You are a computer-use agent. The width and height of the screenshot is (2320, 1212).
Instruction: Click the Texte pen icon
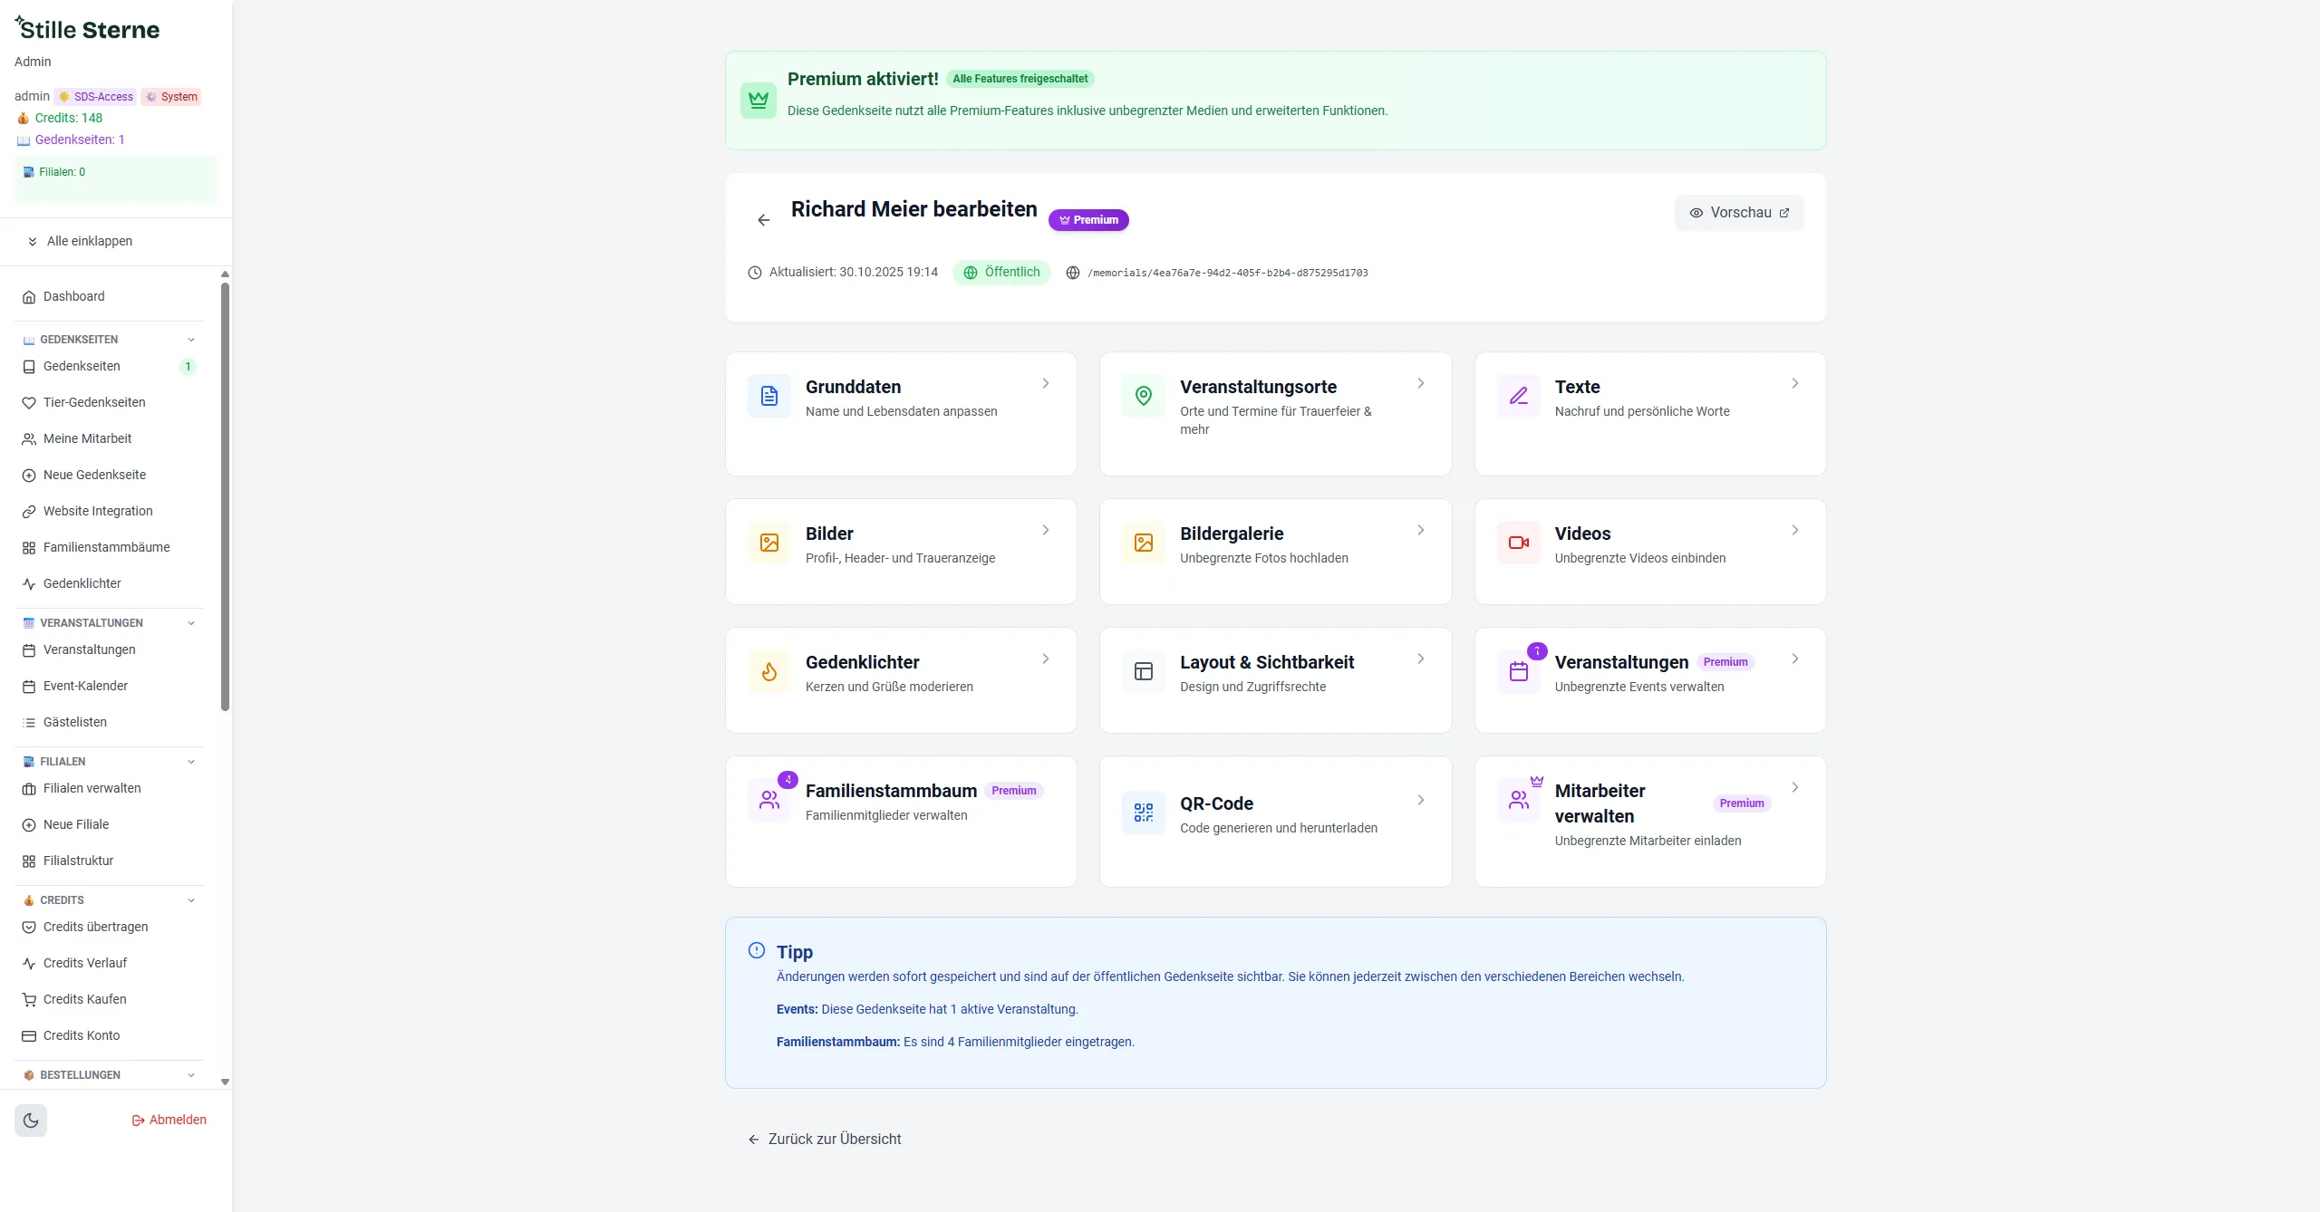tap(1518, 396)
